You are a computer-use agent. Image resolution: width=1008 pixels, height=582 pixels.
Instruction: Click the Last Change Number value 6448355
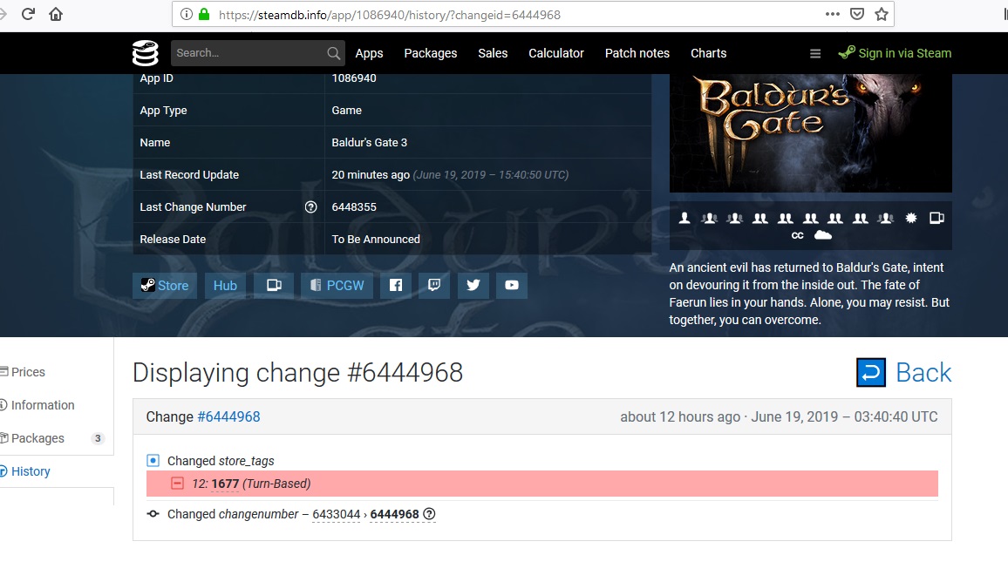point(354,206)
